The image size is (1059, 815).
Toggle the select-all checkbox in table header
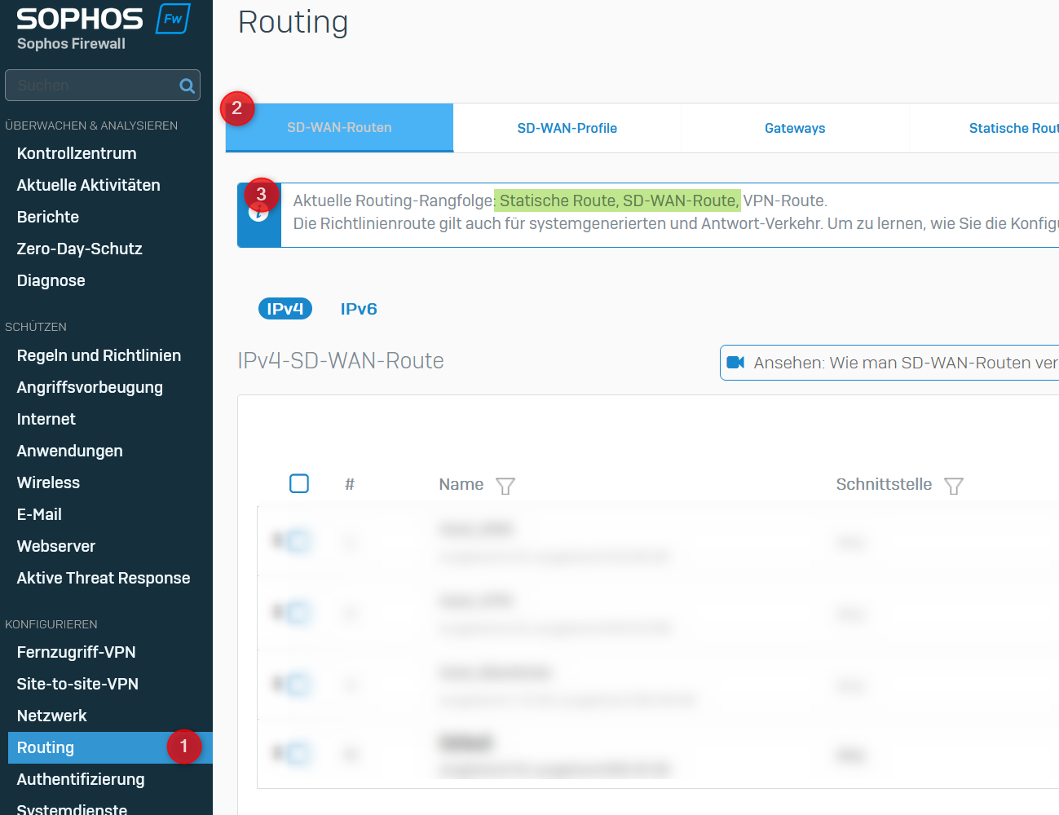tap(299, 483)
